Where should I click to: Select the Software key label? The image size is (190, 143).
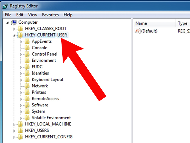[40, 105]
